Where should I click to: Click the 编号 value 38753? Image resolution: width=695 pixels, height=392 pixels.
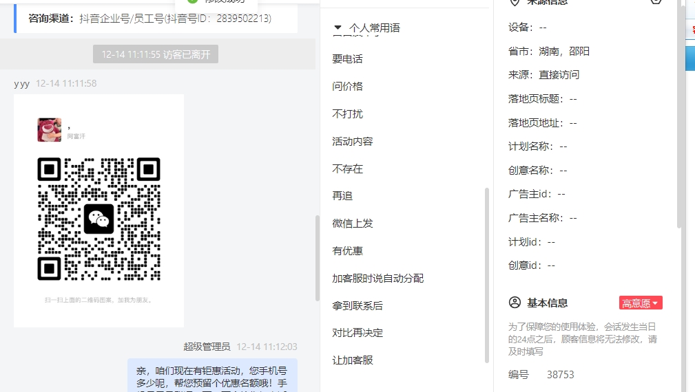click(x=560, y=375)
